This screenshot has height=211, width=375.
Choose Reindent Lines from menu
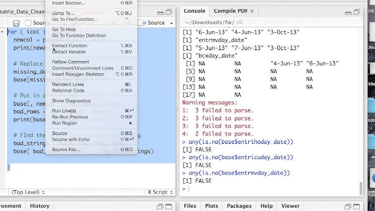(91, 84)
